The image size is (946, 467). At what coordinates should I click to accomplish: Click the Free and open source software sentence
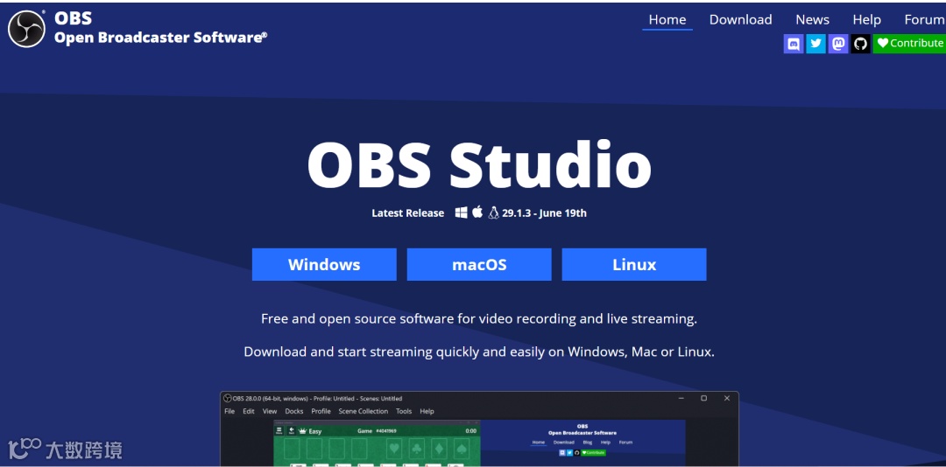coord(479,318)
